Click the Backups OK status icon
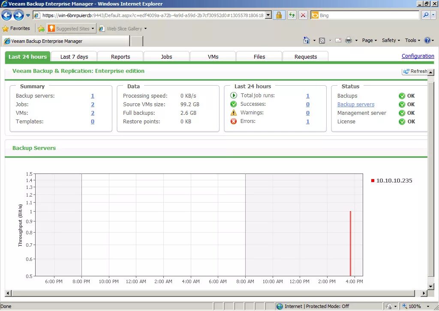The image size is (439, 311). [x=402, y=96]
